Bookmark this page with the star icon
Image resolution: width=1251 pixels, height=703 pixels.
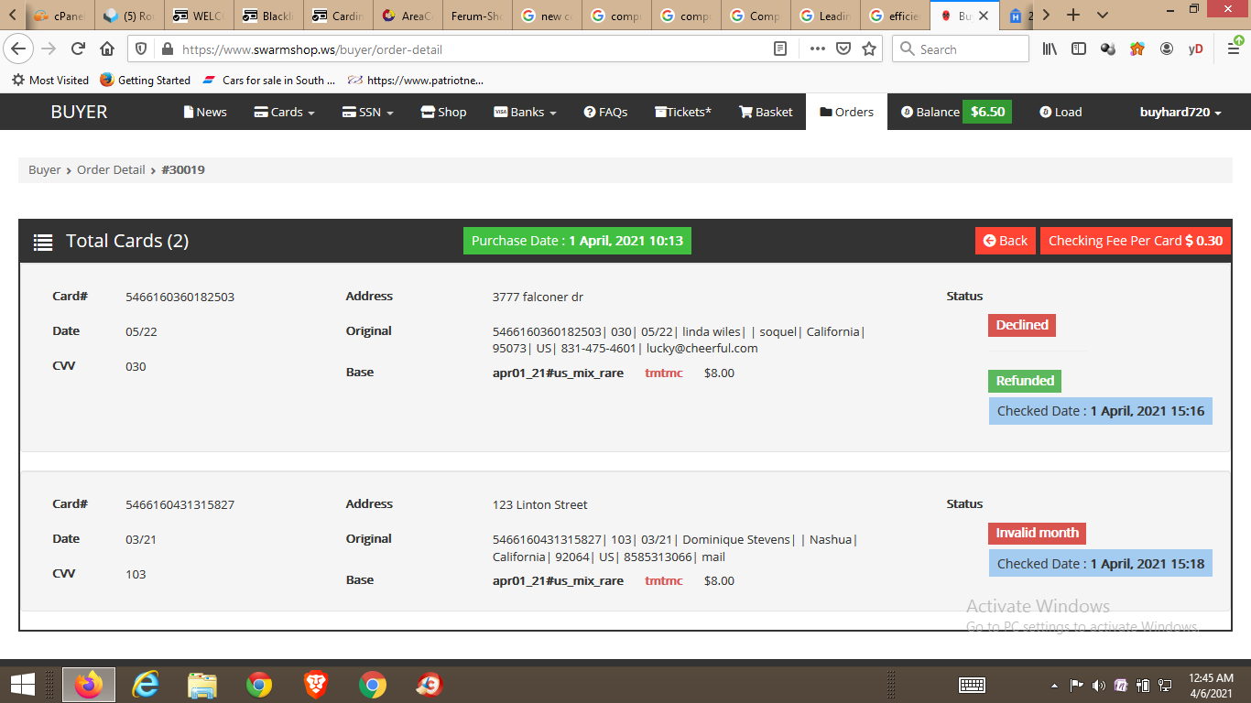869,49
